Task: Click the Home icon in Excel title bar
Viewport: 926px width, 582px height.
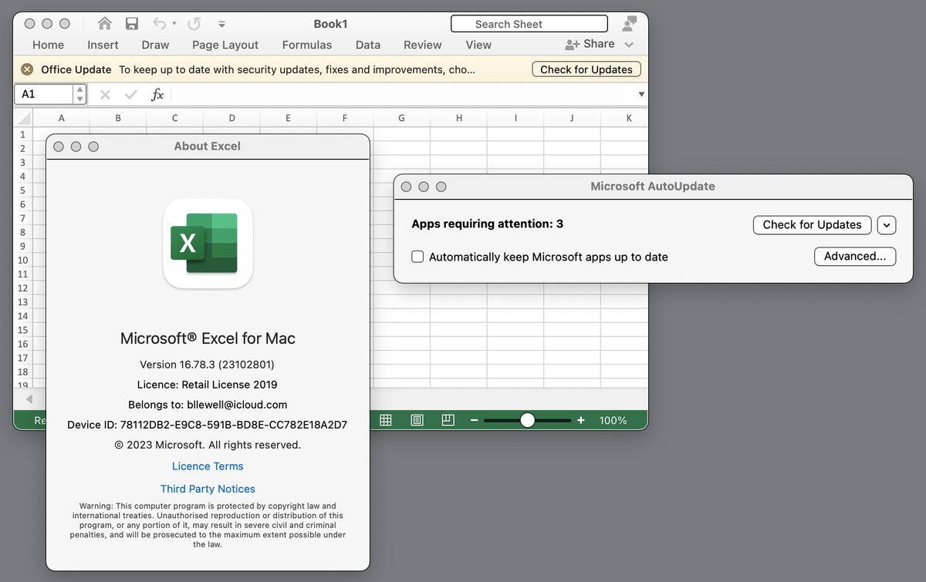Action: coord(105,24)
